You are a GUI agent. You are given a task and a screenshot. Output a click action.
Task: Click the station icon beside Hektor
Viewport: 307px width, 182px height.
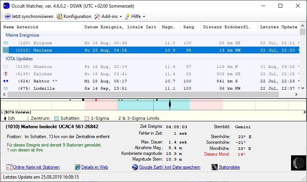[6, 81]
